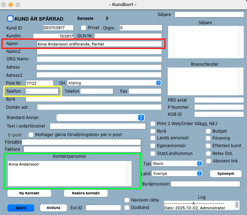The image size is (247, 215).
Task: Expand the Standard Annan dropdown
Action: point(101,118)
